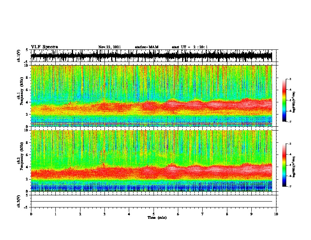This screenshot has width=311, height=240.
Task: Click time axis tick label 1
Action: (x=55, y=214)
